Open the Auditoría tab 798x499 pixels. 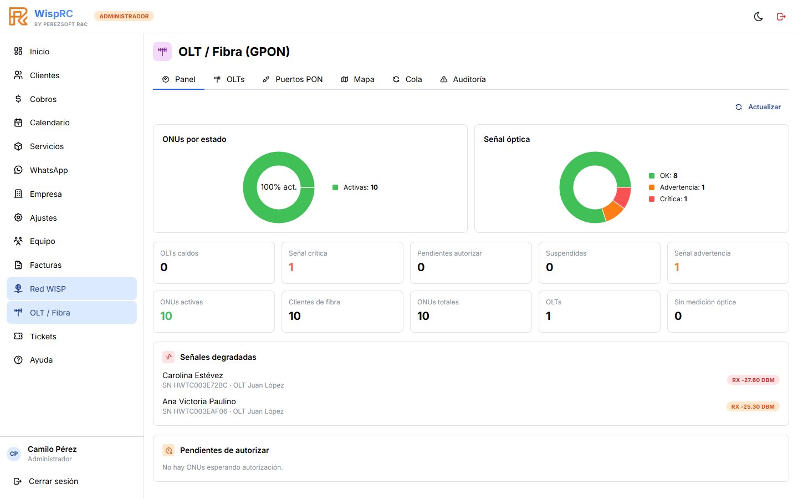[463, 79]
